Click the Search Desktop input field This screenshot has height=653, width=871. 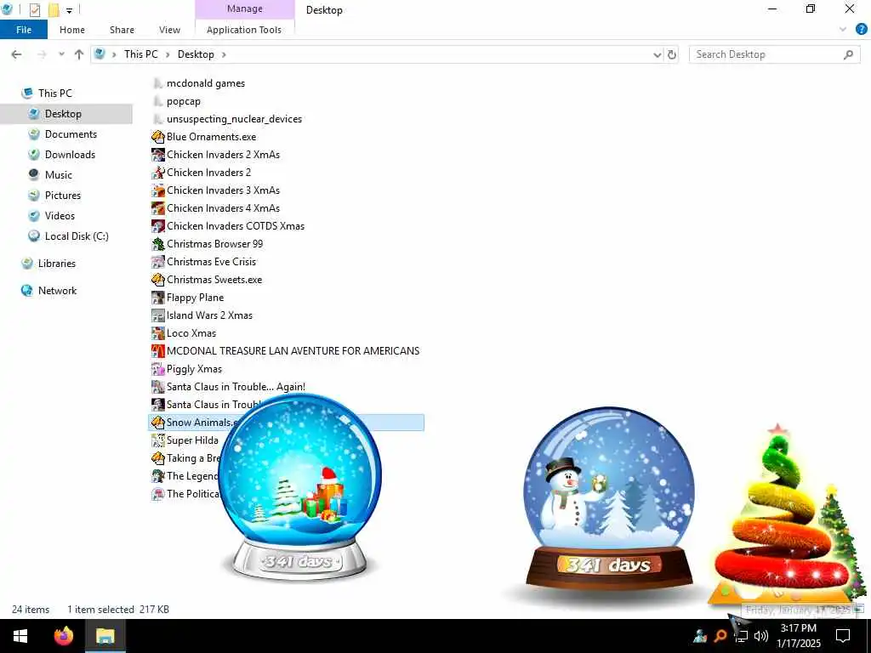pos(774,54)
